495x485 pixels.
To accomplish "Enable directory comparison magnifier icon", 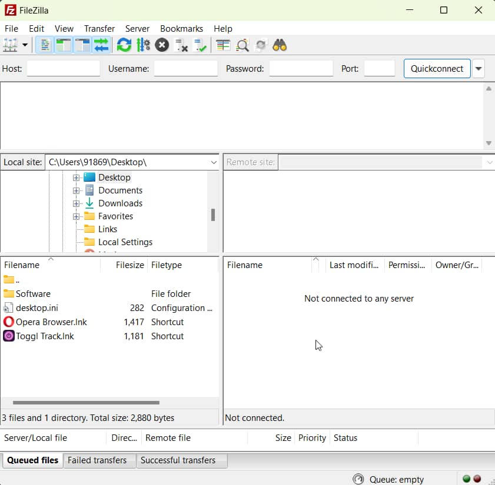I will [242, 45].
